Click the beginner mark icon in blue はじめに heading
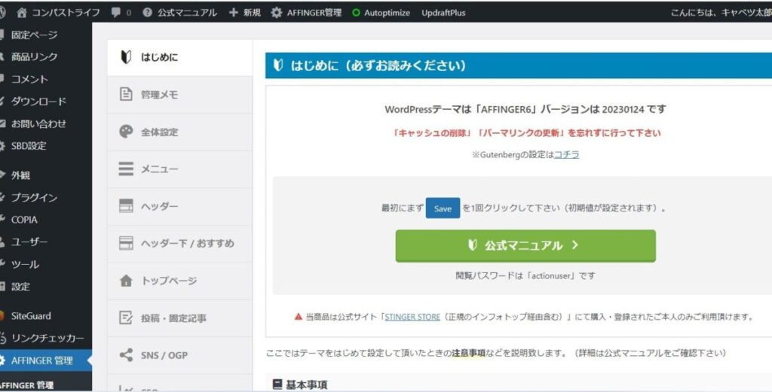Image resolution: width=772 pixels, height=392 pixels. pos(278,65)
